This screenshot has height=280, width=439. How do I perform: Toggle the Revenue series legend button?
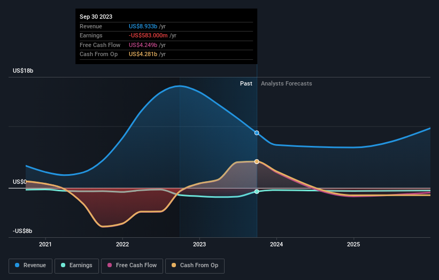pyautogui.click(x=30, y=266)
